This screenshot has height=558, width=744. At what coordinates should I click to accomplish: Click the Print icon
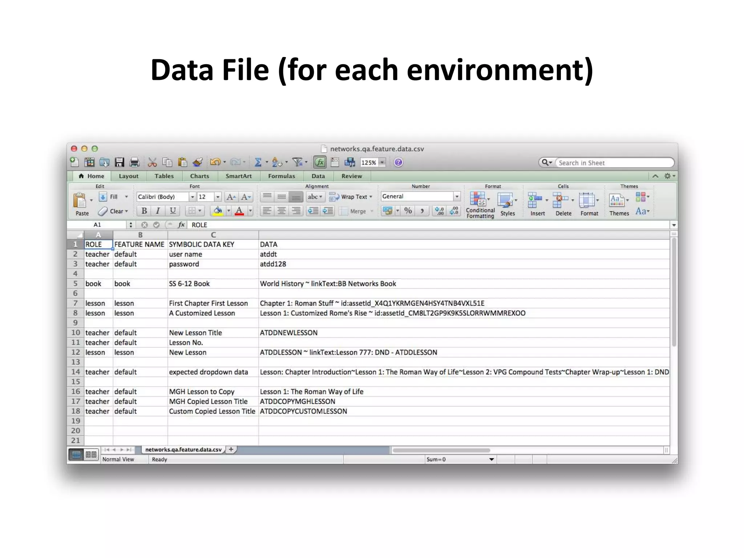[x=134, y=162]
